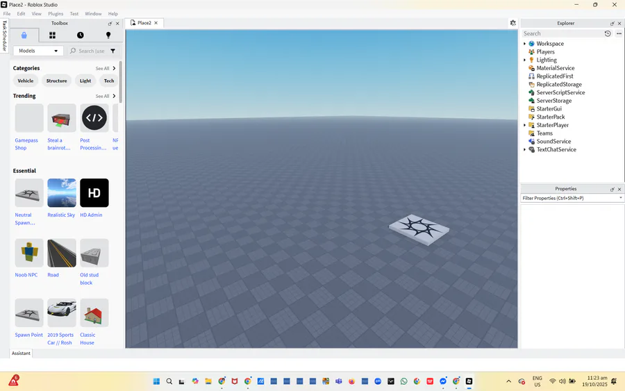Image resolution: width=625 pixels, height=391 pixels.
Task: Select the Gamepass Shop thumbnail
Action: tap(29, 118)
